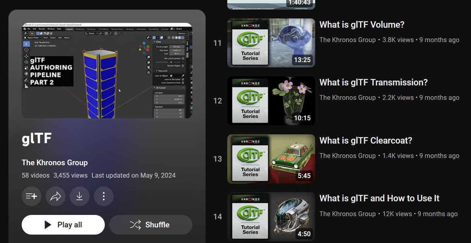The width and height of the screenshot is (471, 243).
Task: Click Last updated on May 9, 2024
Action: pyautogui.click(x=134, y=176)
